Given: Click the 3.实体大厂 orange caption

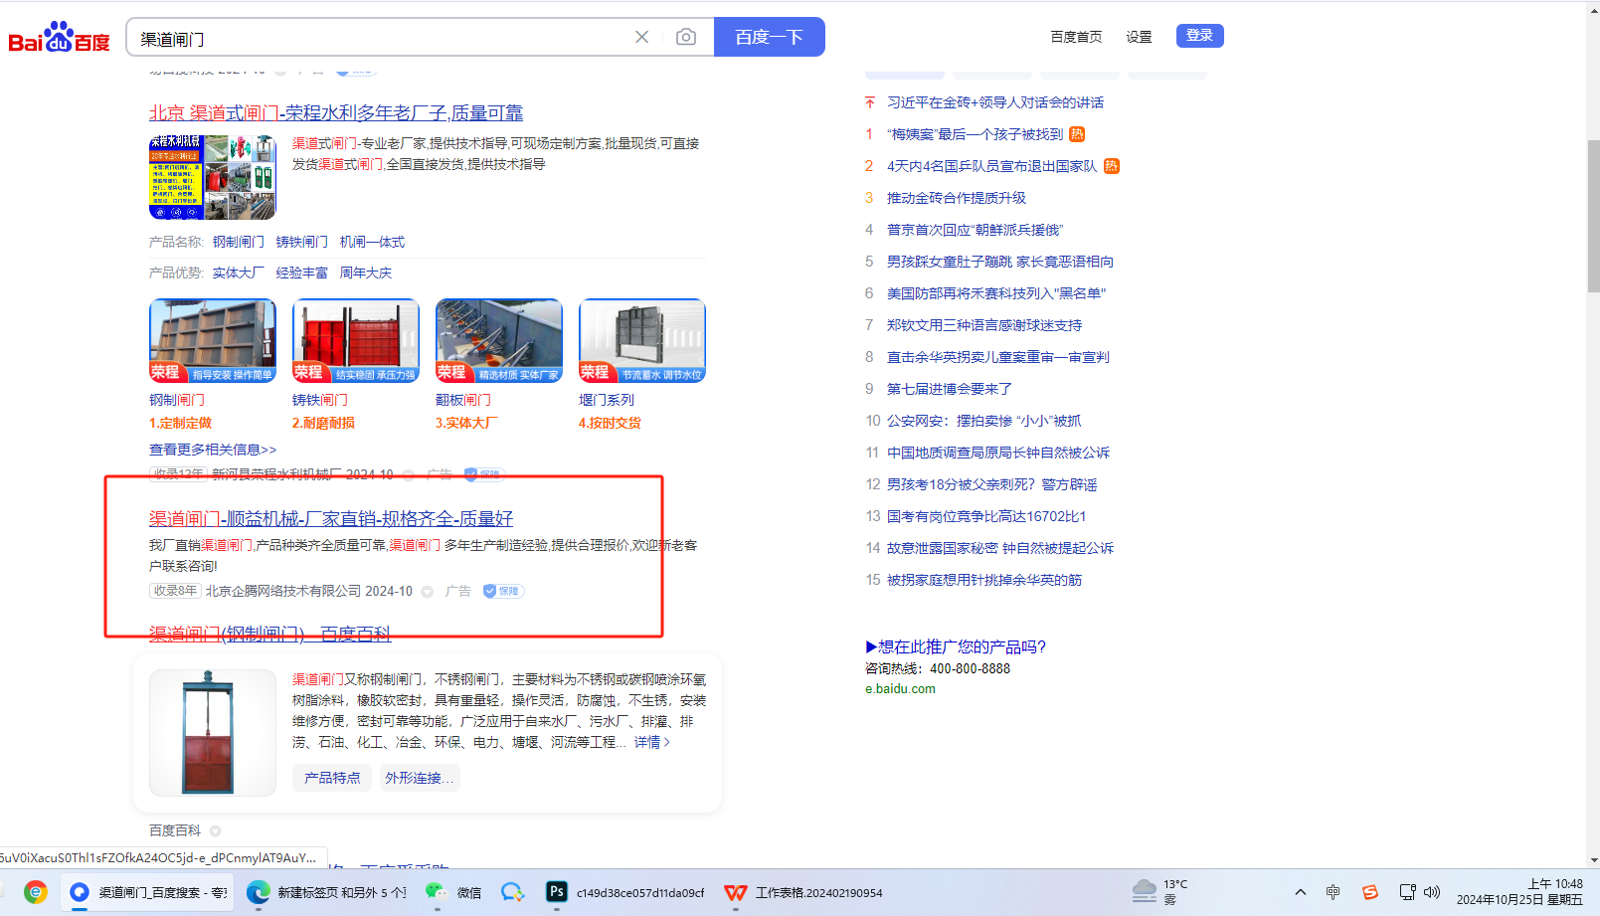Looking at the screenshot, I should click(x=467, y=423).
